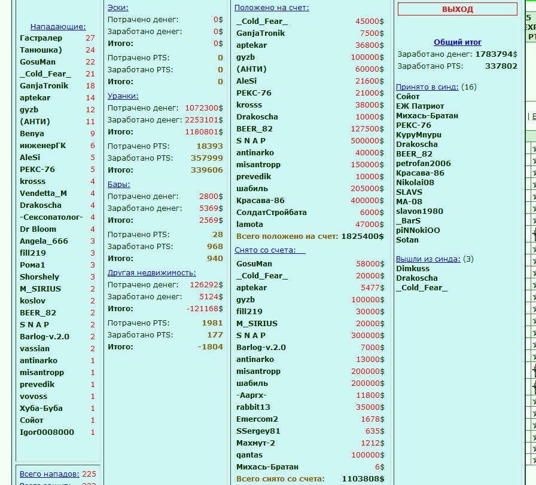536x485 pixels.
Task: Select attacker vovoss in the list
Action: [x=33, y=397]
